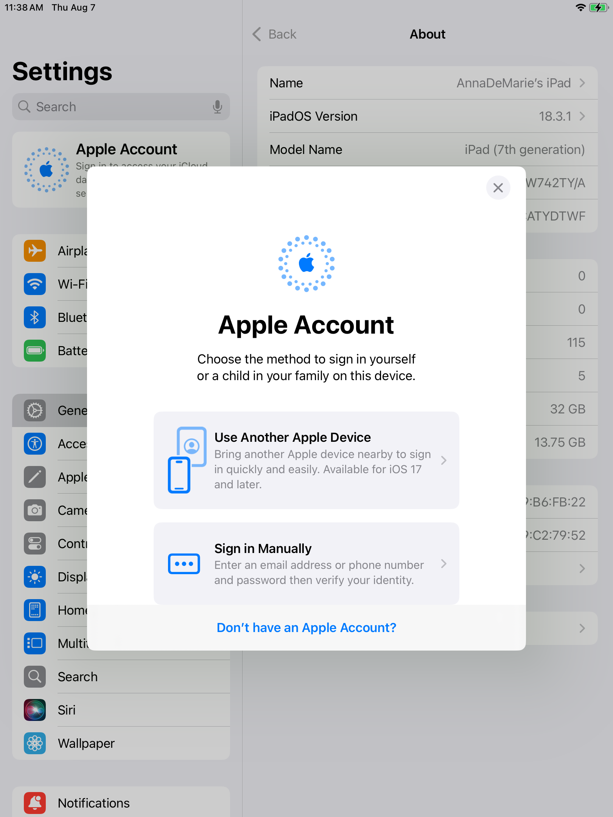Tap the Airplane Mode icon in sidebar
This screenshot has height=817, width=613.
point(35,251)
